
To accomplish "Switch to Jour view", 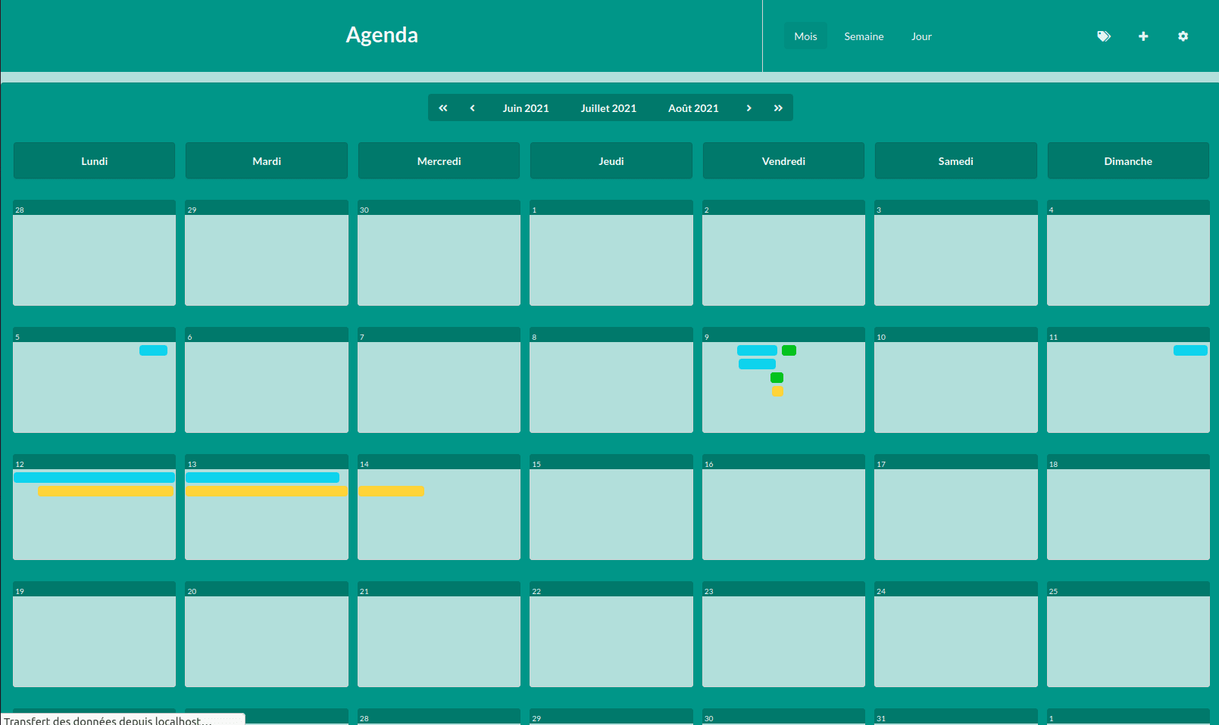I will point(921,36).
